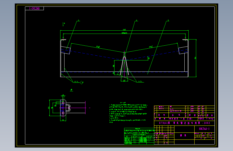Select the view label beneath the main view

point(71,90)
